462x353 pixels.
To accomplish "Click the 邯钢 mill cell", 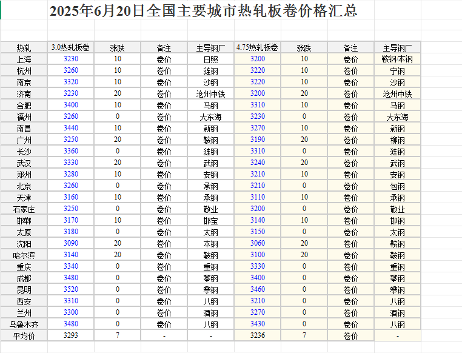I will pyautogui.click(x=397, y=220).
